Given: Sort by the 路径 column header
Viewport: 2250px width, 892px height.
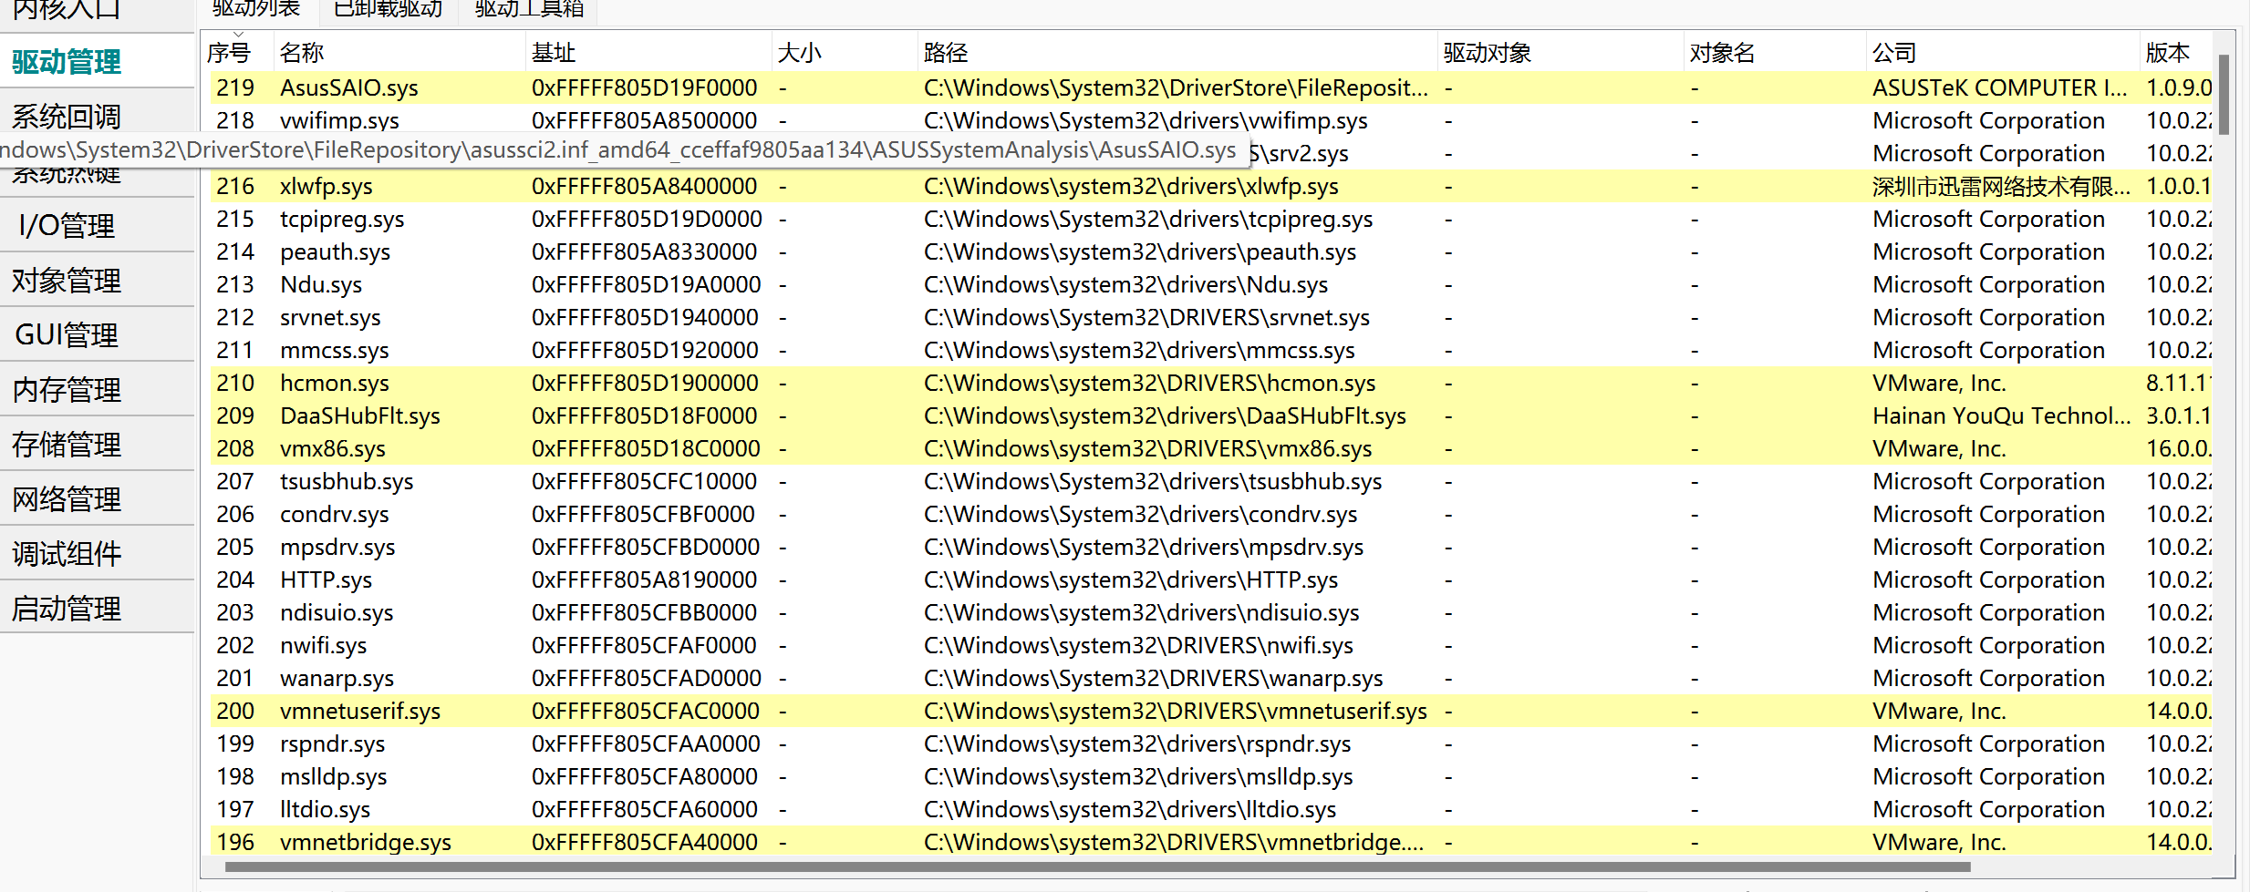Looking at the screenshot, I should tap(1177, 53).
